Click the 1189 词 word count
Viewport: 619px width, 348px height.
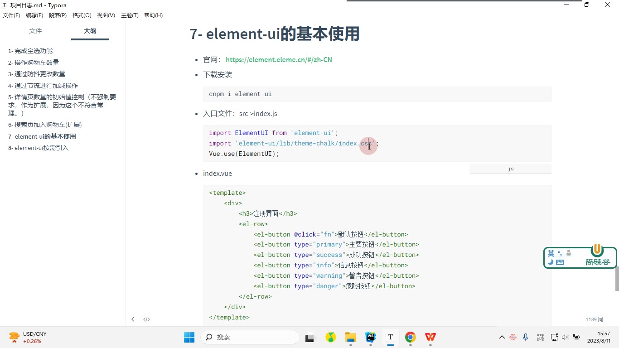pyautogui.click(x=594, y=319)
